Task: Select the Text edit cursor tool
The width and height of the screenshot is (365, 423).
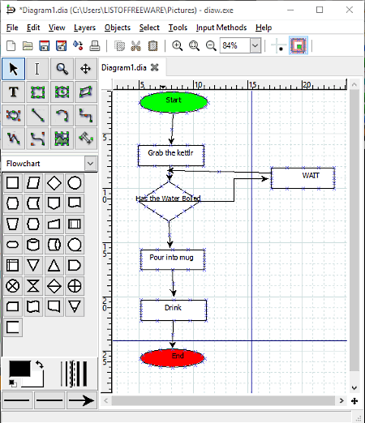Action: (x=37, y=69)
